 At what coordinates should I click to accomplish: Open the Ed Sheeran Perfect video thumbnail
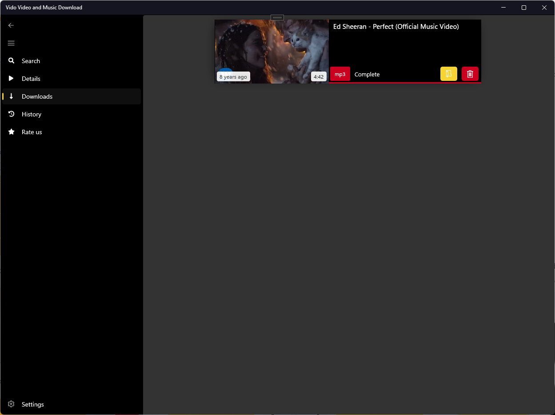coord(272,51)
